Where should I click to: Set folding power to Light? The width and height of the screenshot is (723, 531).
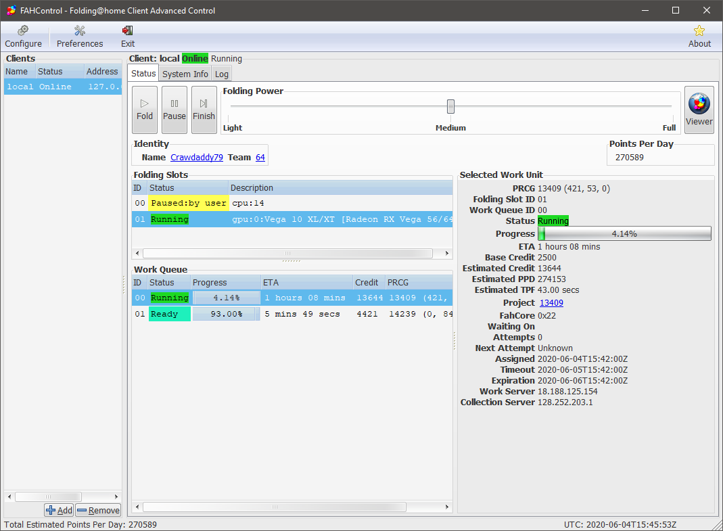tap(233, 128)
